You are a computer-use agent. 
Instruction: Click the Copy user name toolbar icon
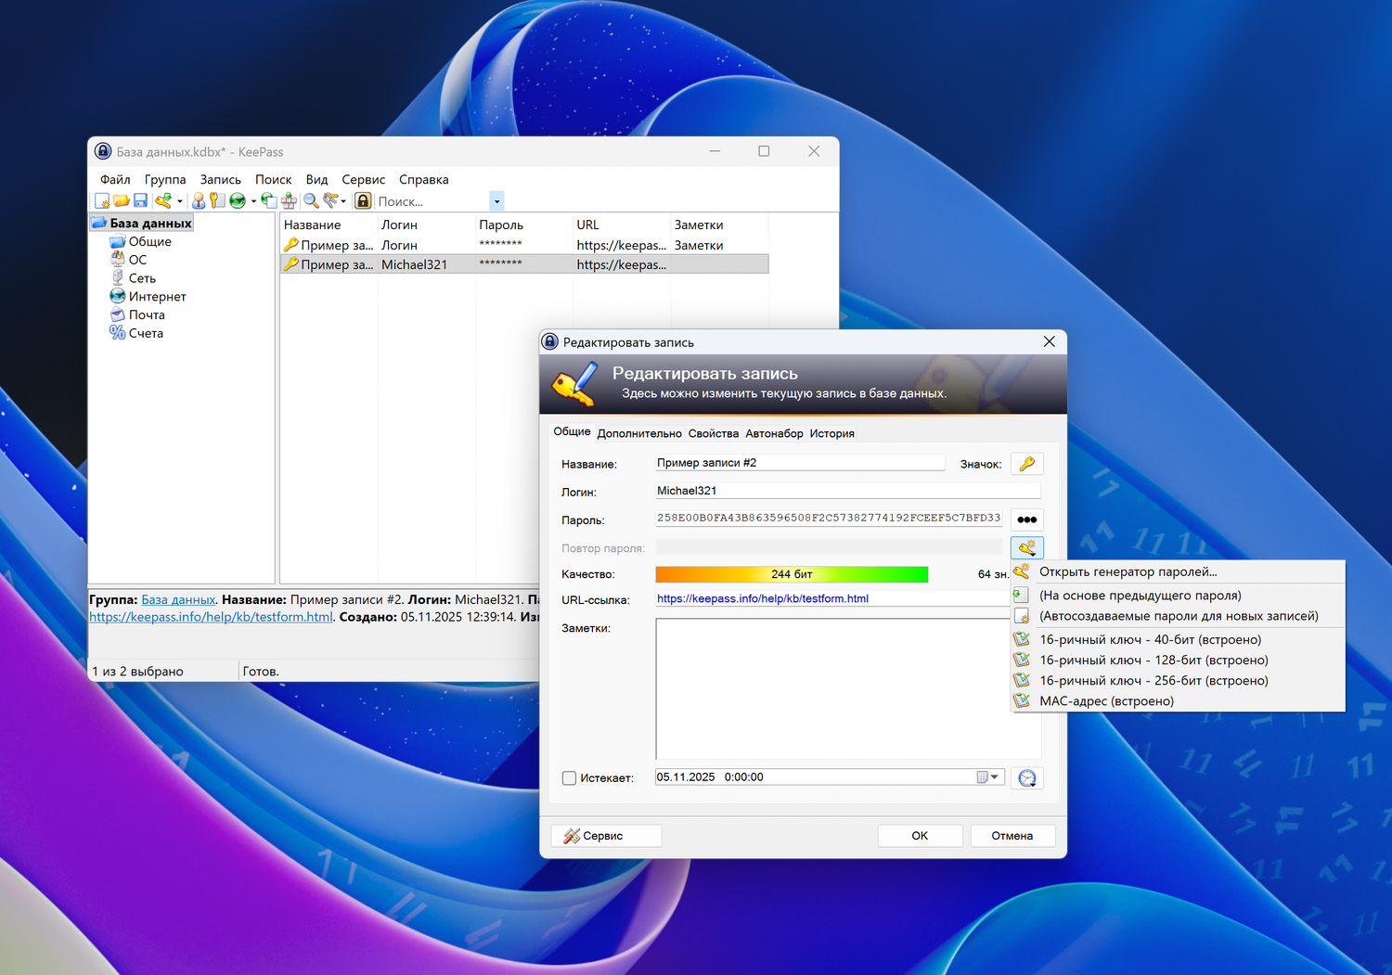click(198, 201)
